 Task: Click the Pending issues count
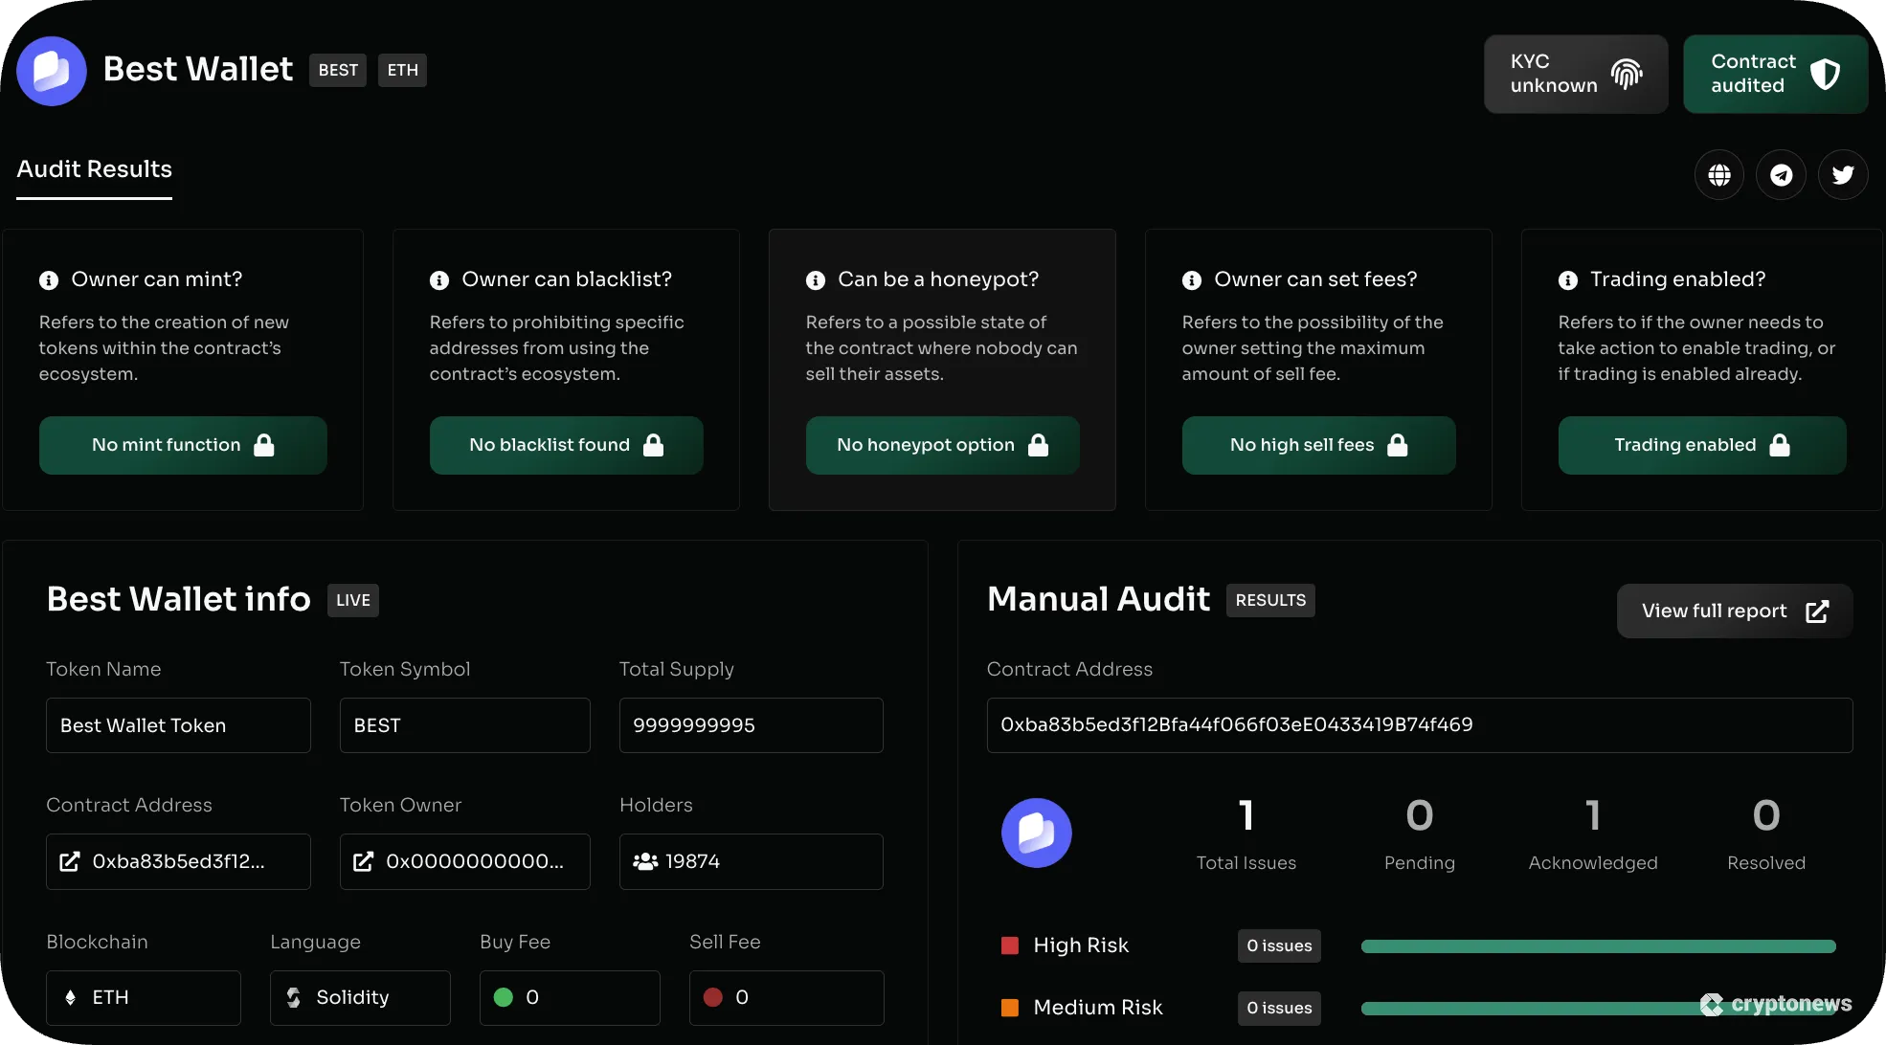[1420, 815]
